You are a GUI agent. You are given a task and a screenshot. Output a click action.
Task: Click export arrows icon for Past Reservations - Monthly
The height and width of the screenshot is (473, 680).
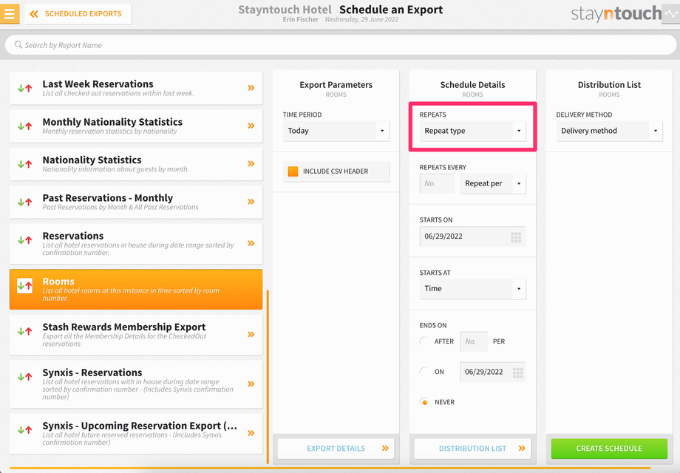pyautogui.click(x=24, y=202)
